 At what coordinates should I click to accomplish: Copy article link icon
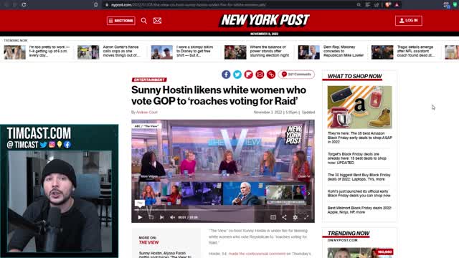pos(271,75)
